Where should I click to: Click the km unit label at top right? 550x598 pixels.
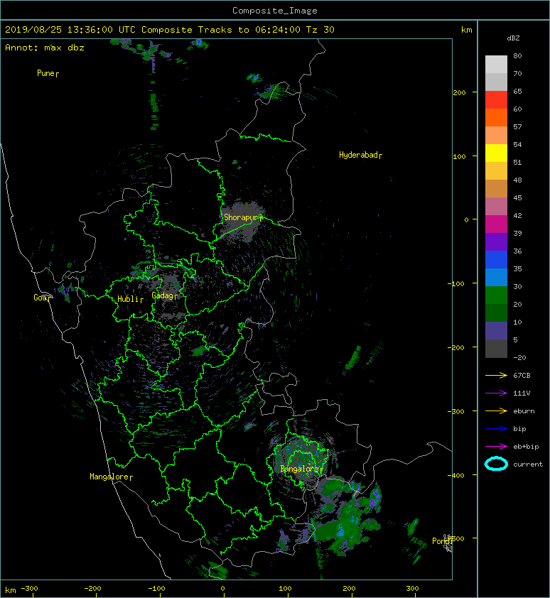coord(466,30)
